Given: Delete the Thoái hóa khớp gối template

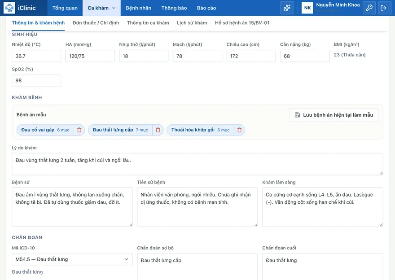Looking at the screenshot, I should click(240, 130).
